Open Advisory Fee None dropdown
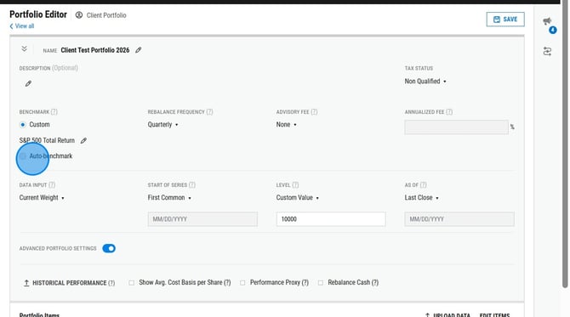Viewport: 570px width, 317px height. [286, 125]
